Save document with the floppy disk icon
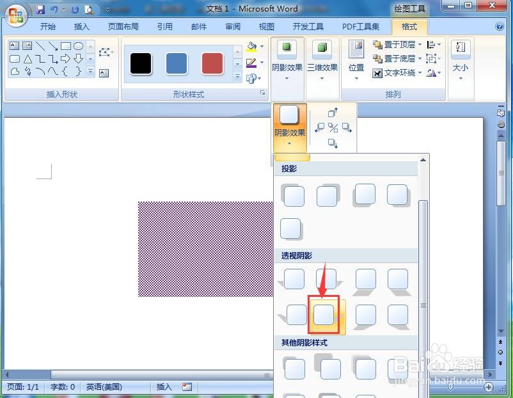 click(x=40, y=10)
